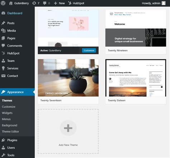Click the GutenBerry site name link
The image size is (170, 158).
pos(22,3)
